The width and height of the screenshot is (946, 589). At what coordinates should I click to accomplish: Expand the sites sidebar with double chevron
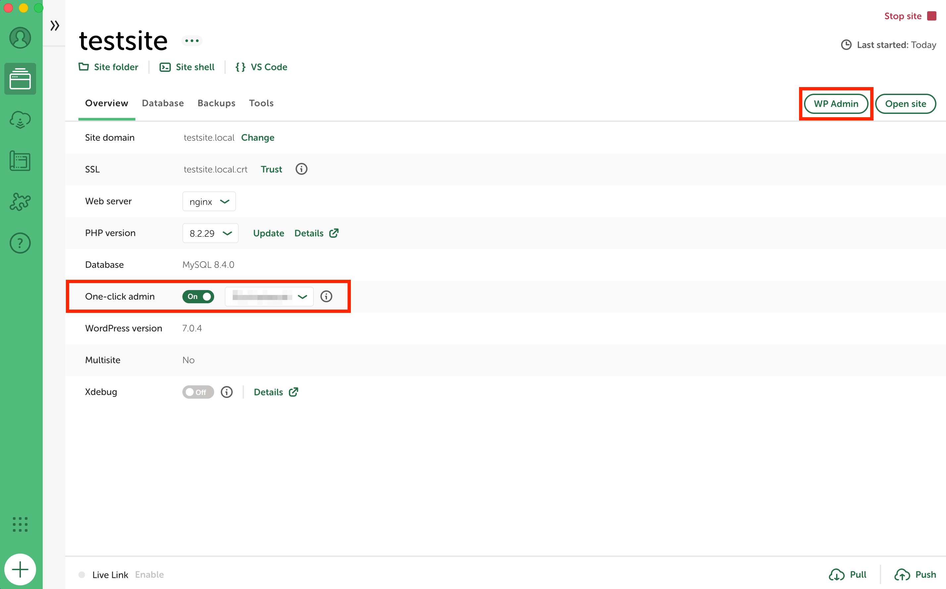(55, 26)
